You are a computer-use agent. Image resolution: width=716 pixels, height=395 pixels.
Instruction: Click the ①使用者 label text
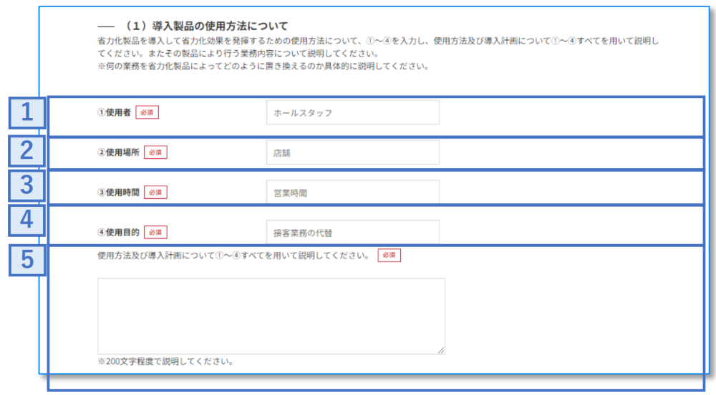pos(114,112)
